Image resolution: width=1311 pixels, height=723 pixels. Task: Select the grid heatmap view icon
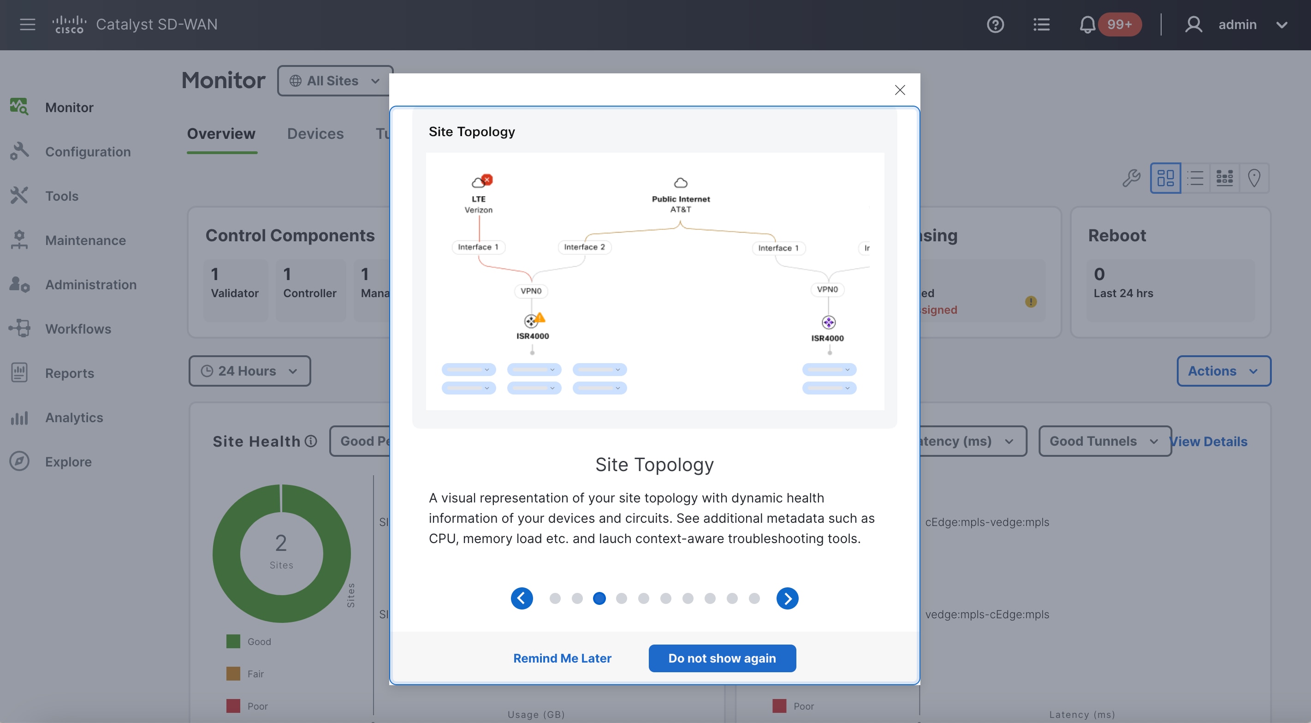1224,178
